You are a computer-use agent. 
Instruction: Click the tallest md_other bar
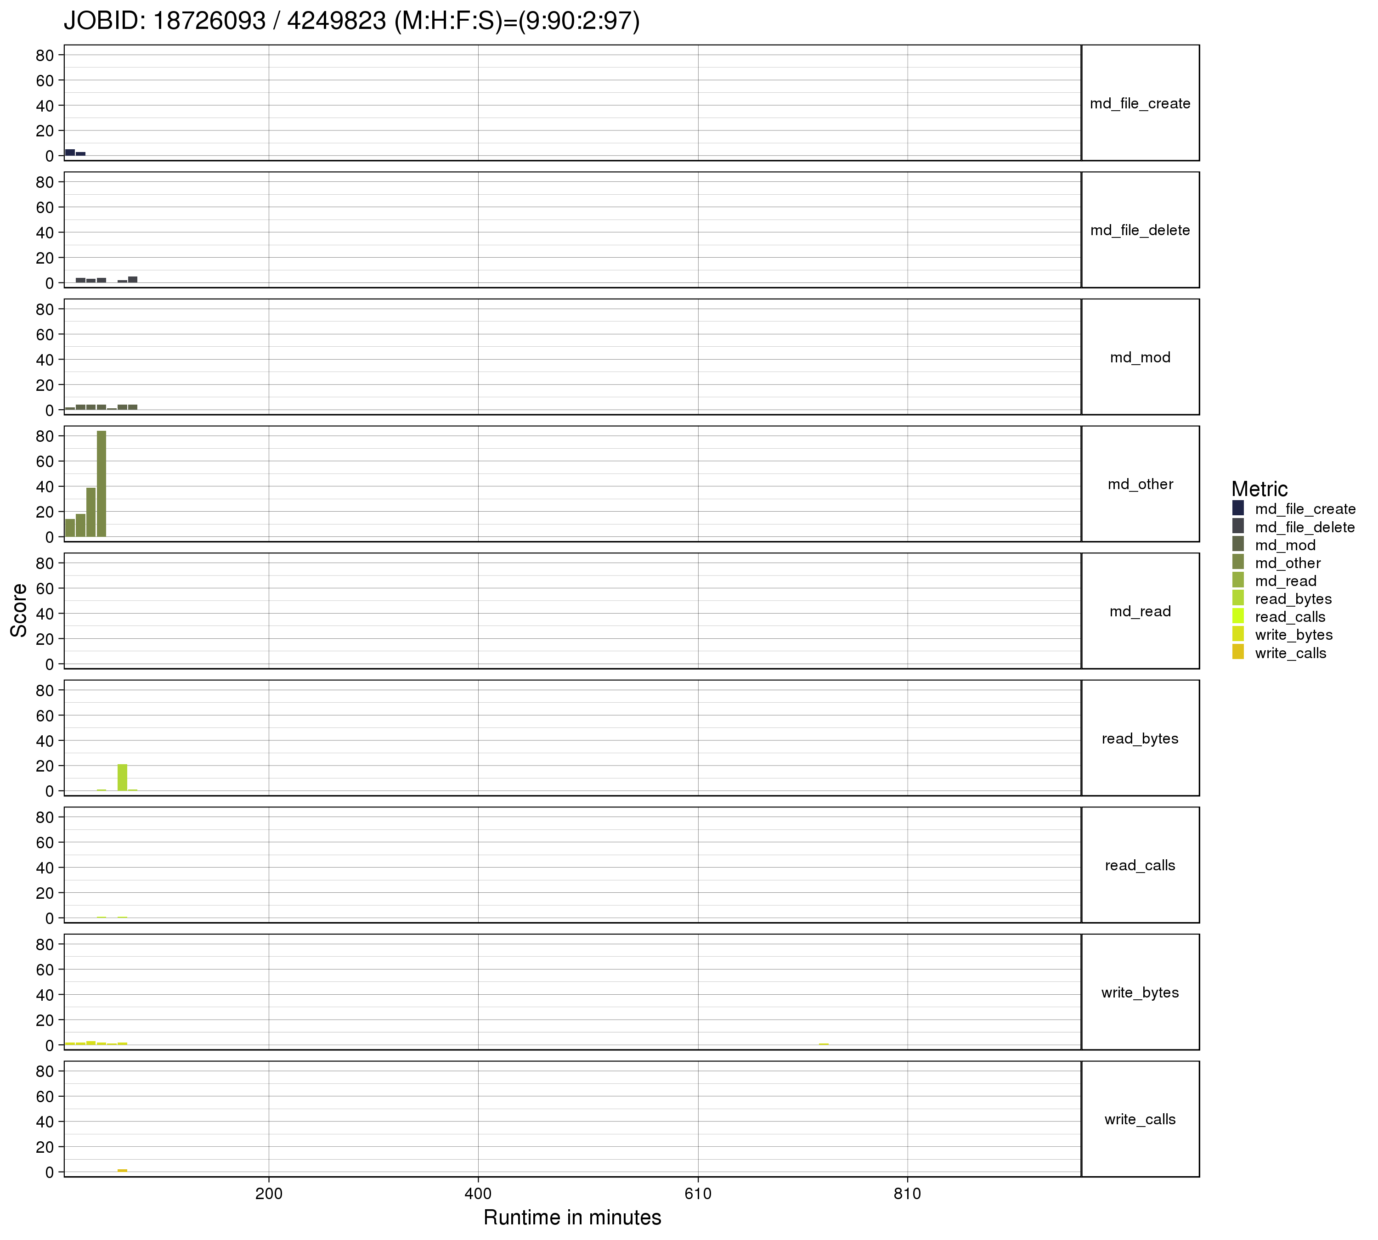coord(102,484)
